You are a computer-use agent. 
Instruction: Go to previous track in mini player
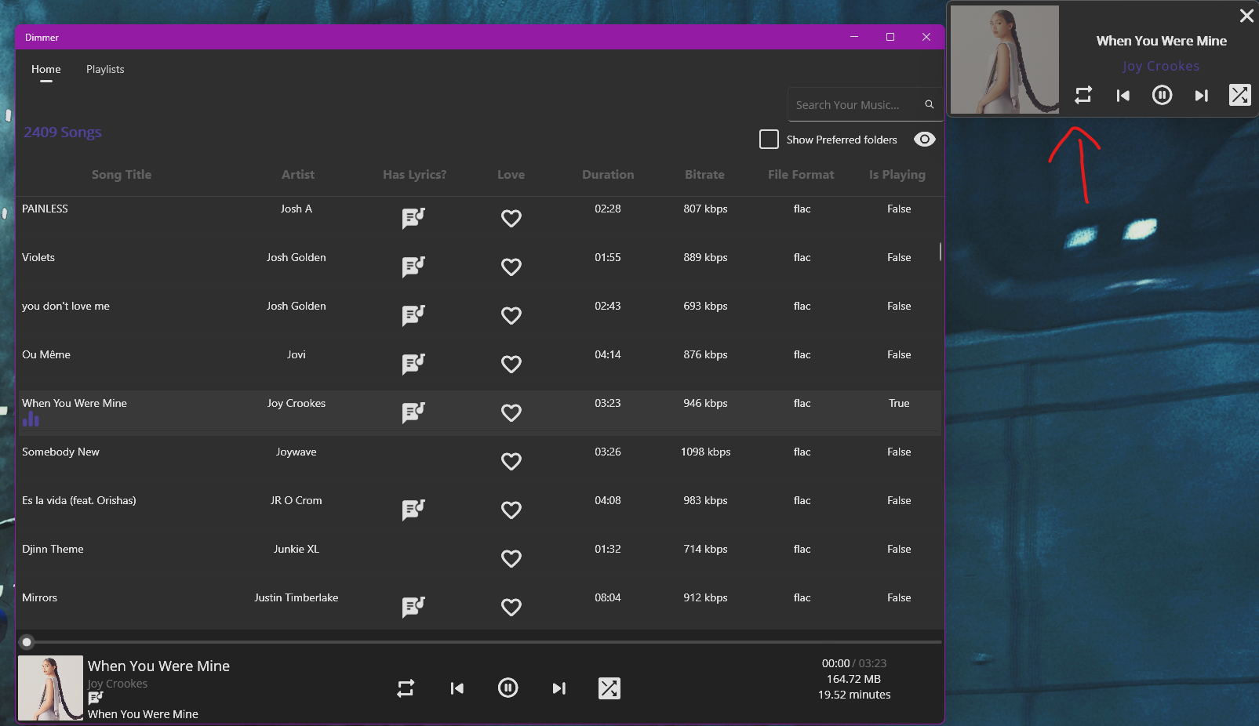click(x=1123, y=96)
